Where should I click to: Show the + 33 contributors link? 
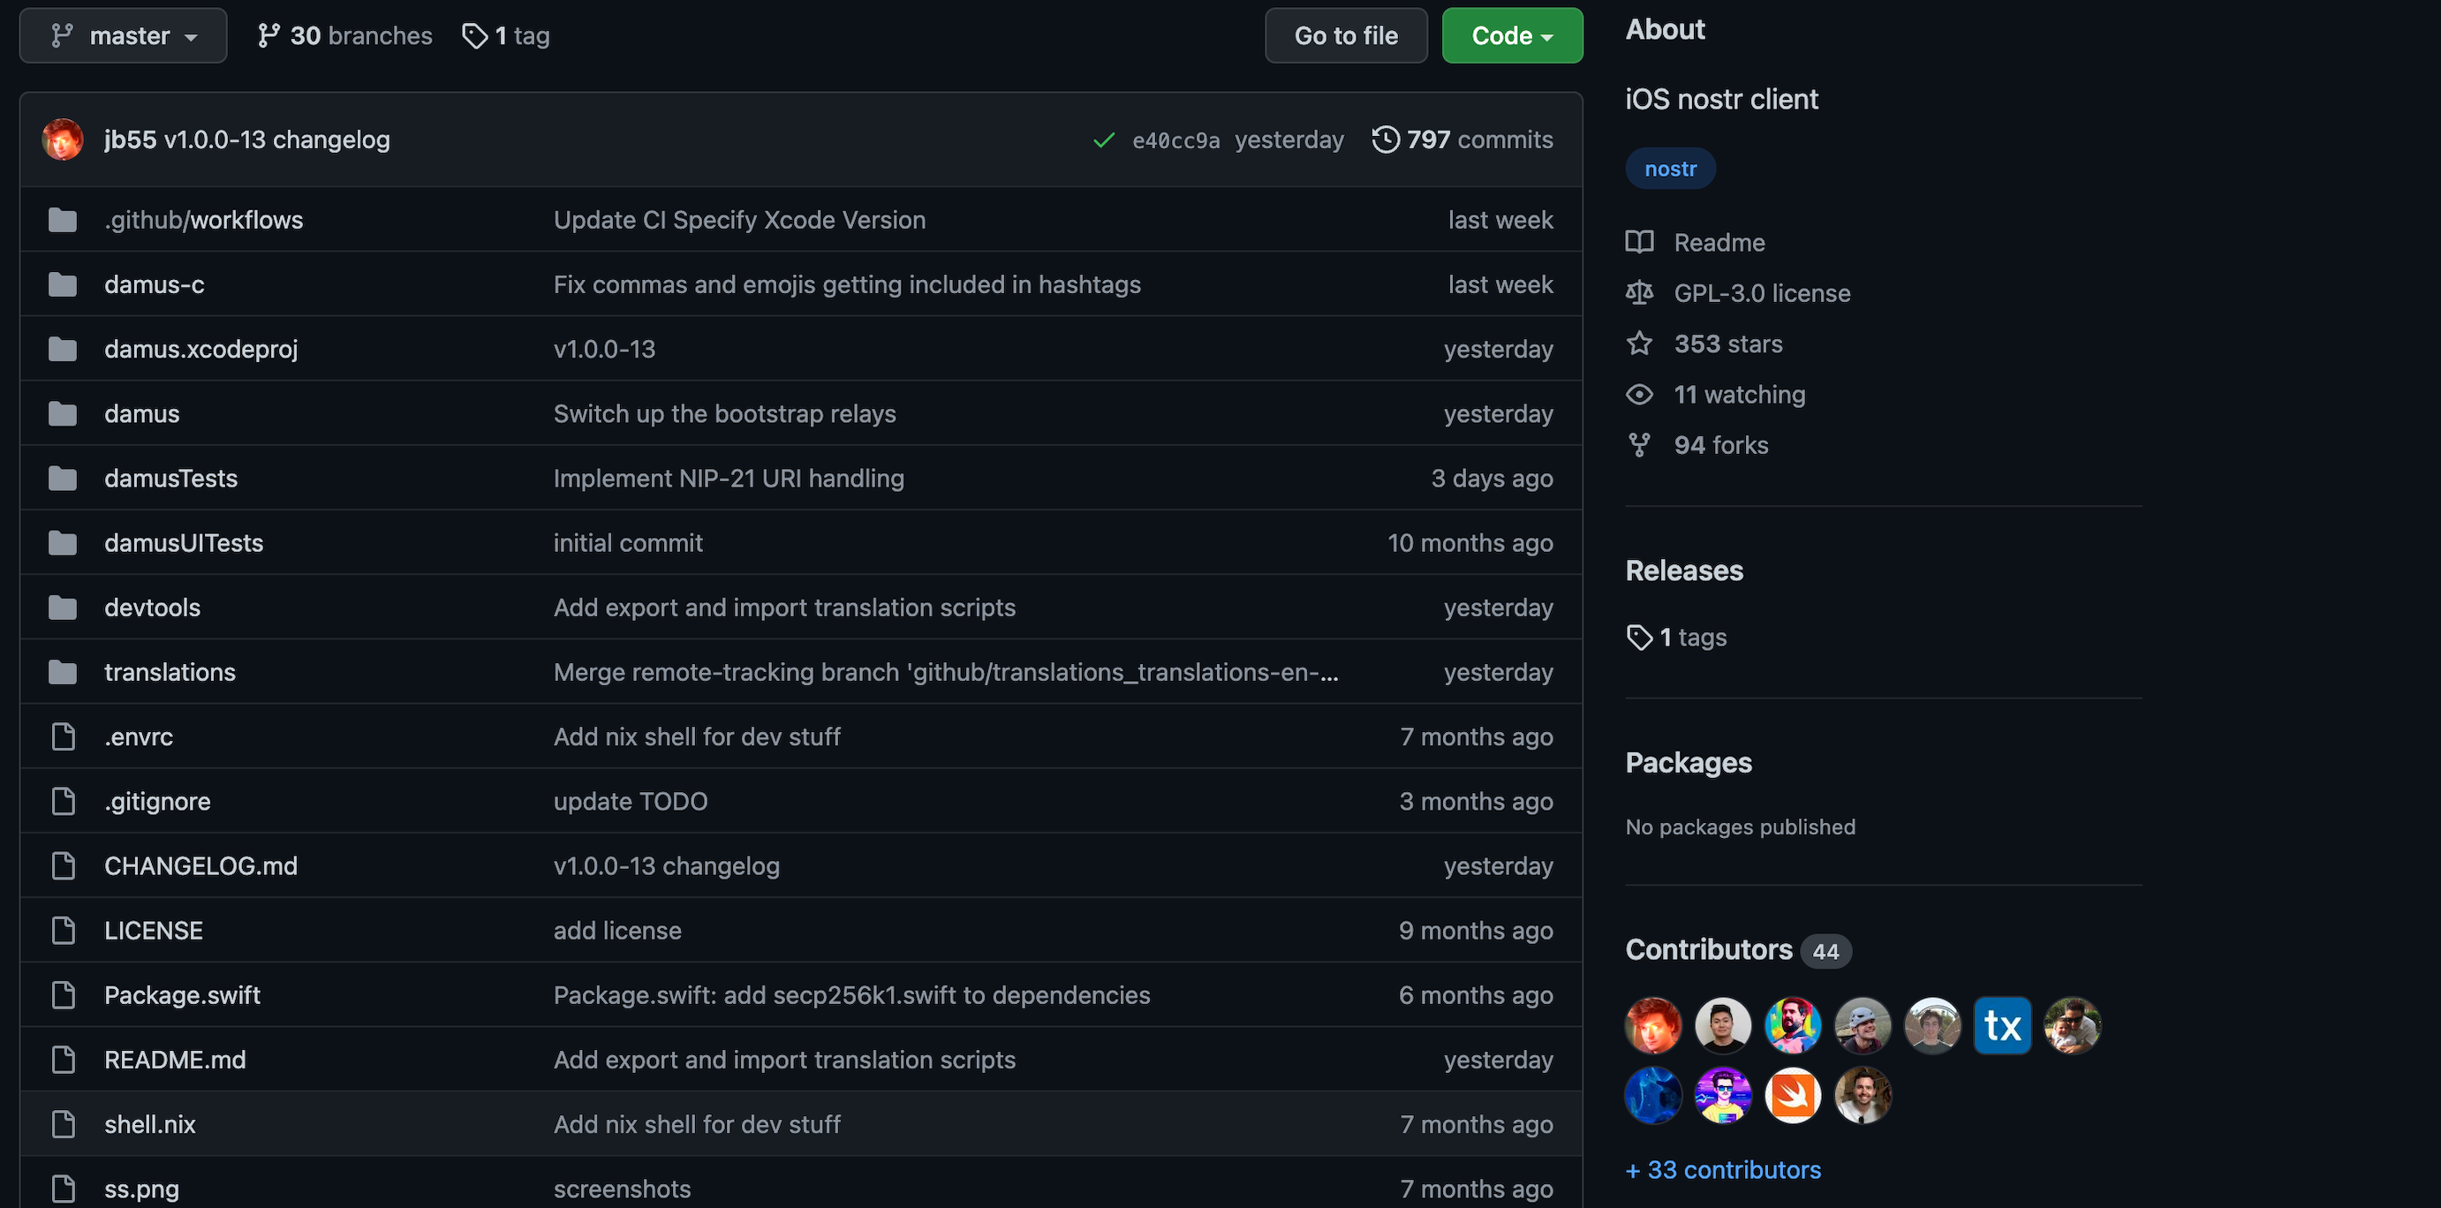tap(1724, 1170)
